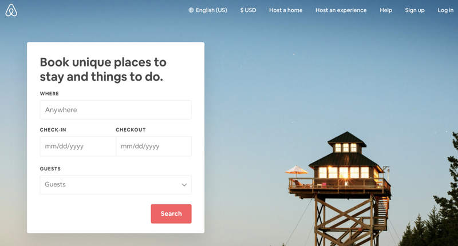Click the Log in link
This screenshot has height=246, width=458.
445,10
